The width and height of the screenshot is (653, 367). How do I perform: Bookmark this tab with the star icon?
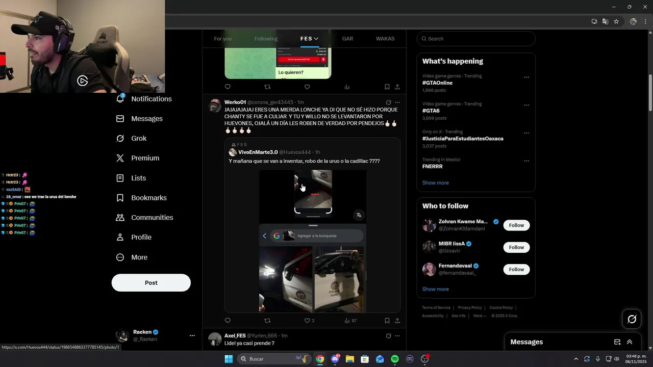[616, 21]
